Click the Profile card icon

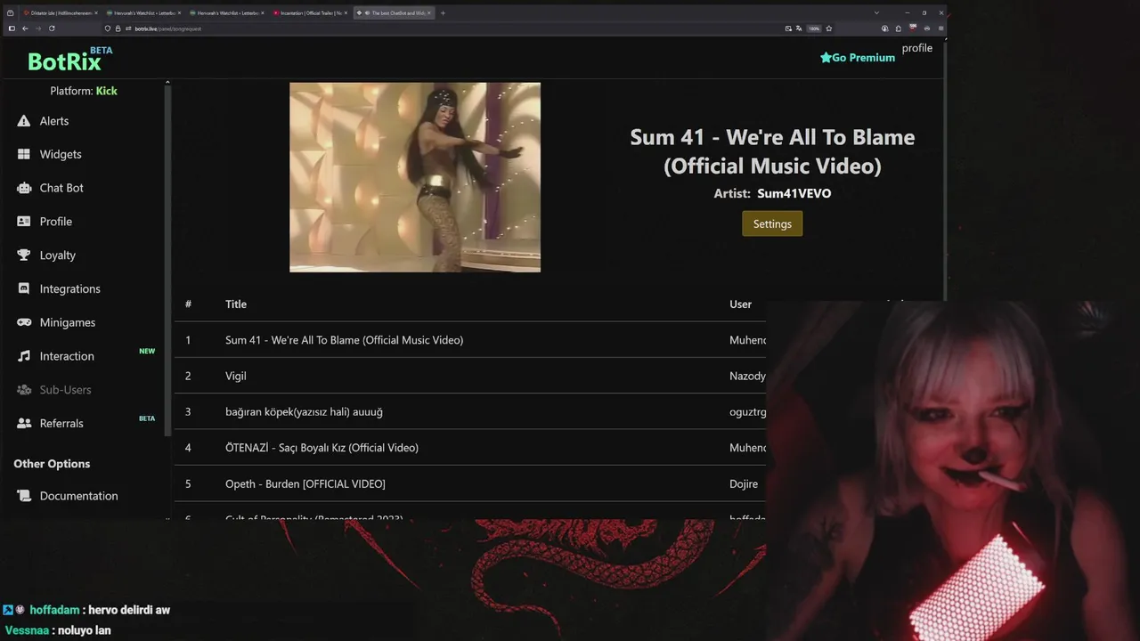[24, 222]
